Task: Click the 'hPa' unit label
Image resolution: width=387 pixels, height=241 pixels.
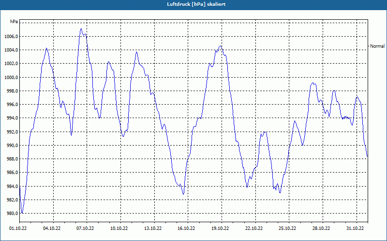Action: (14, 22)
